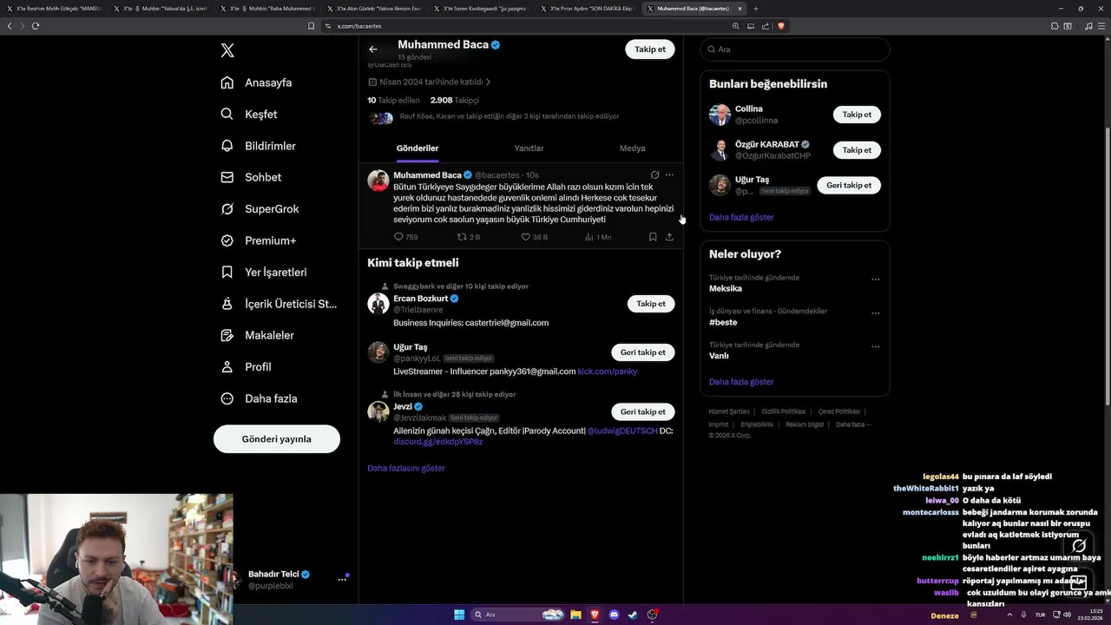The image size is (1111, 625).
Task: Click Daha fazla göster under Bunları beğenebilirsin
Action: pos(741,217)
